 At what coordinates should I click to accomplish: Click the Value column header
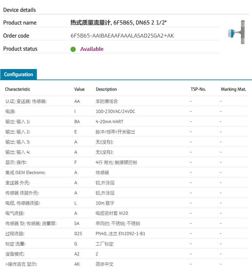tap(79, 89)
